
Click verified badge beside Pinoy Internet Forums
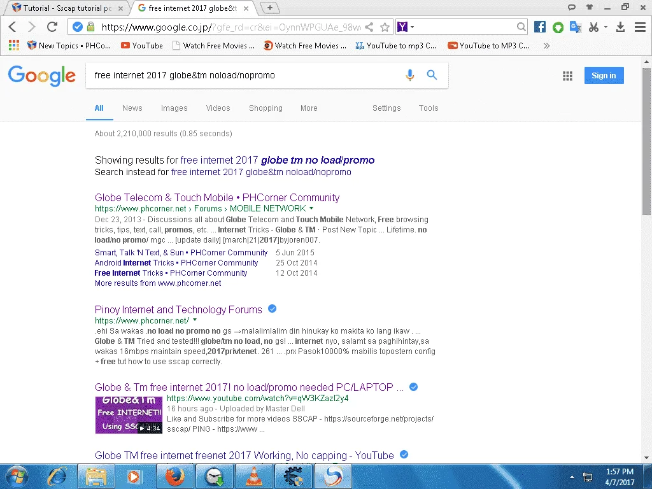[x=273, y=309]
